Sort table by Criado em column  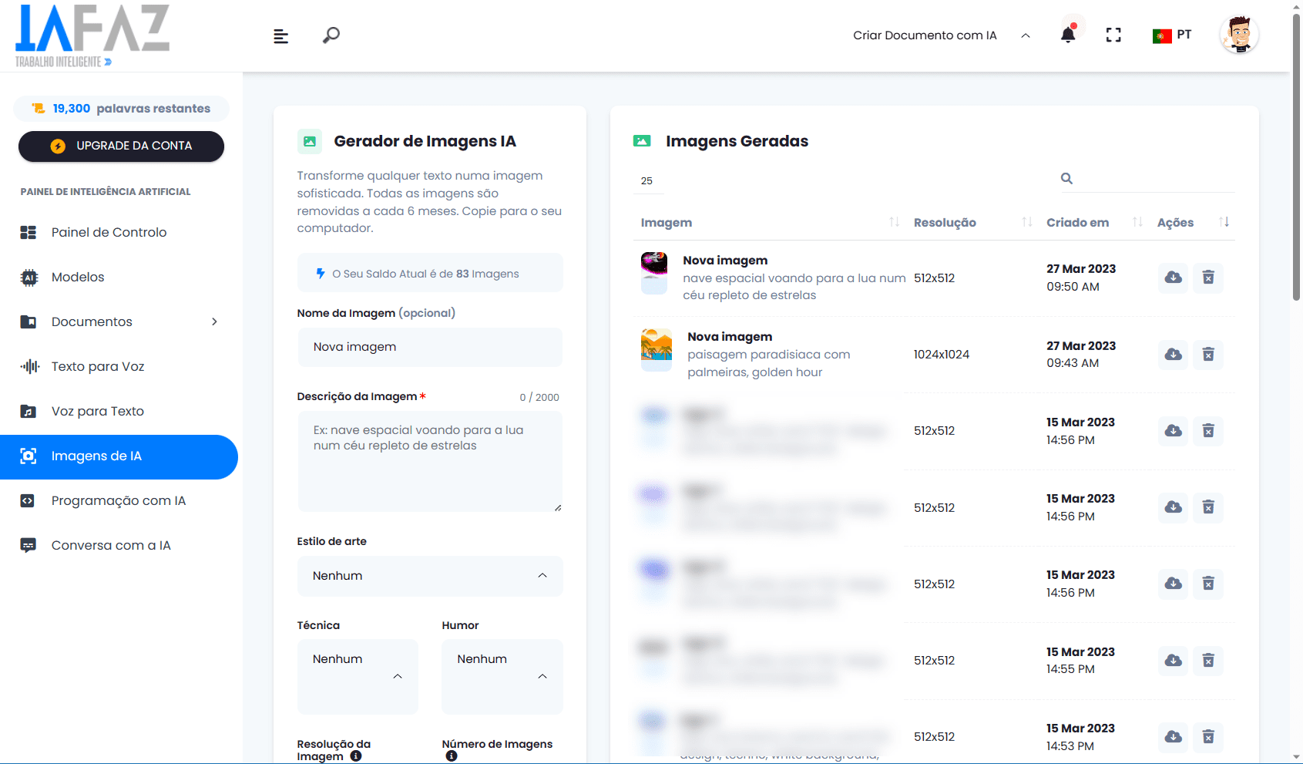(1137, 223)
